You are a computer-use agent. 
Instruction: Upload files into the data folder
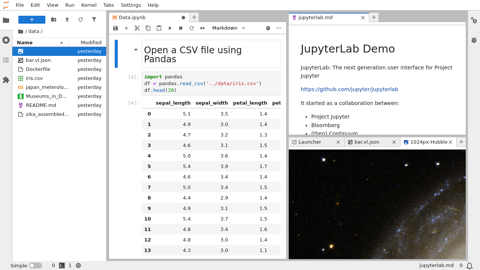67,19
